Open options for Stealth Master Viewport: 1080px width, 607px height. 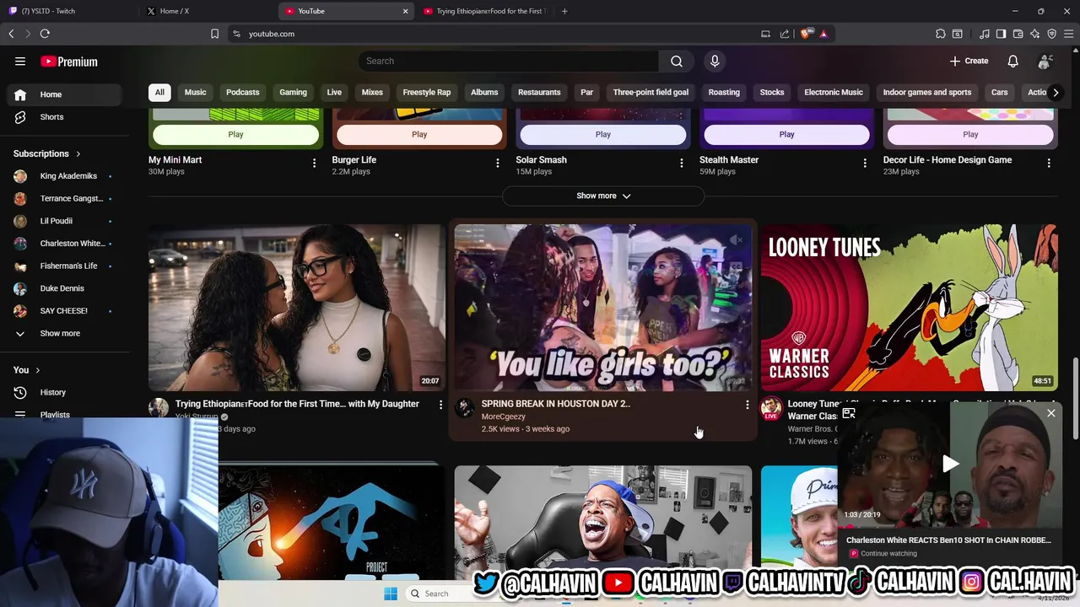click(x=864, y=163)
